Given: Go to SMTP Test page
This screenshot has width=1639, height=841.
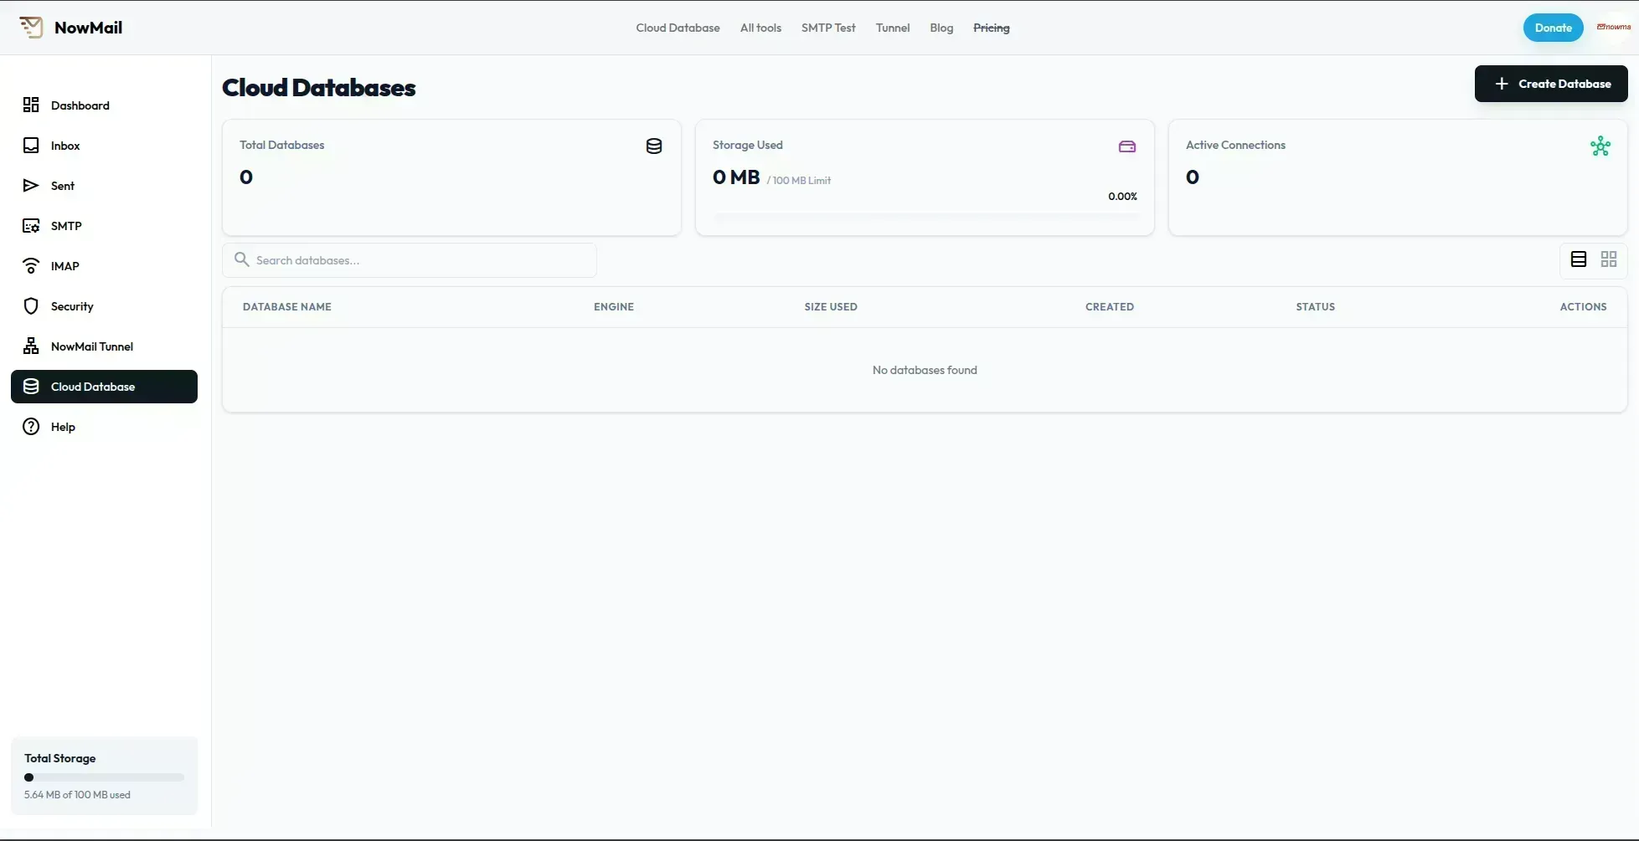Looking at the screenshot, I should [827, 28].
